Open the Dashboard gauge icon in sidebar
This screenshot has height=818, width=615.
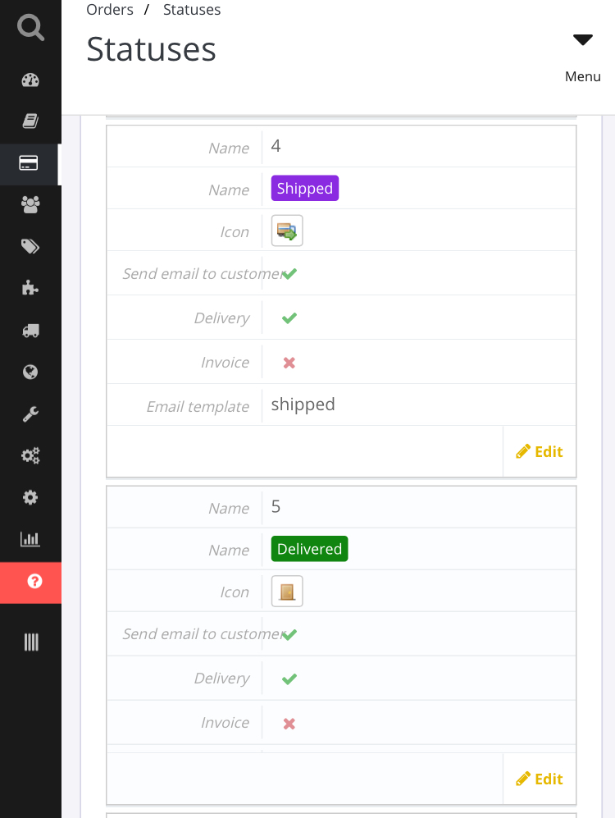(30, 80)
